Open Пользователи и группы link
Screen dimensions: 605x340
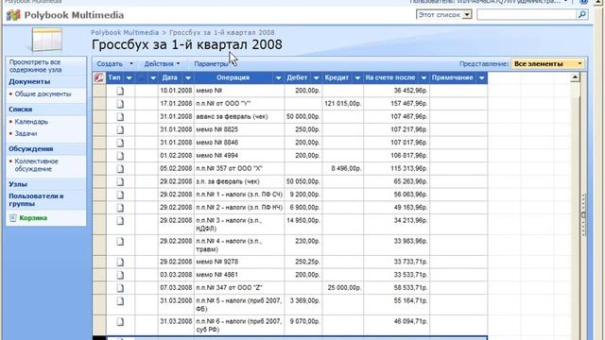(x=36, y=199)
